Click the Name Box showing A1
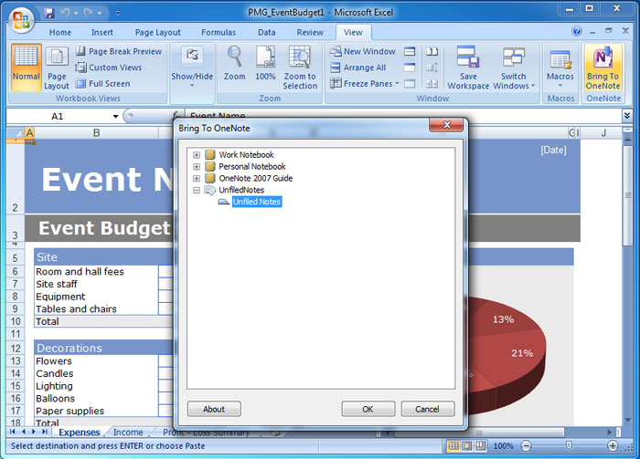 pos(58,117)
